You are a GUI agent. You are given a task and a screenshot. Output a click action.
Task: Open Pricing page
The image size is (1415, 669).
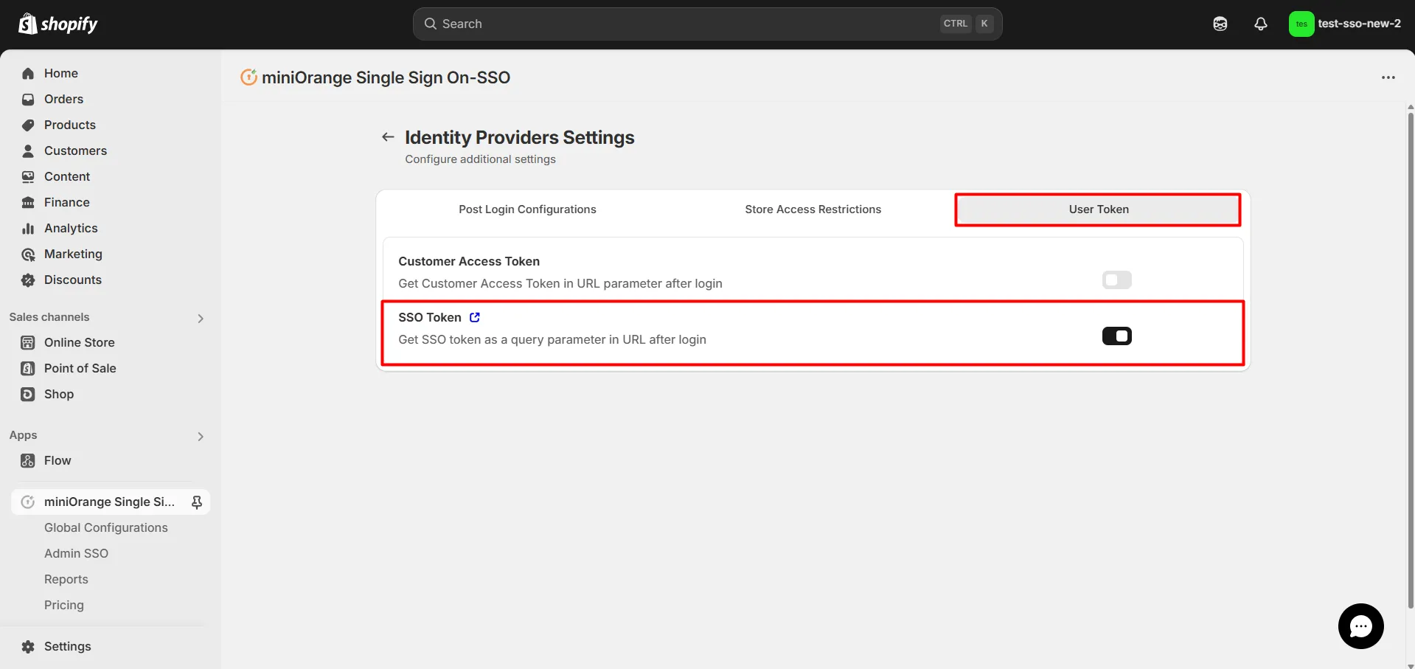pyautogui.click(x=64, y=605)
